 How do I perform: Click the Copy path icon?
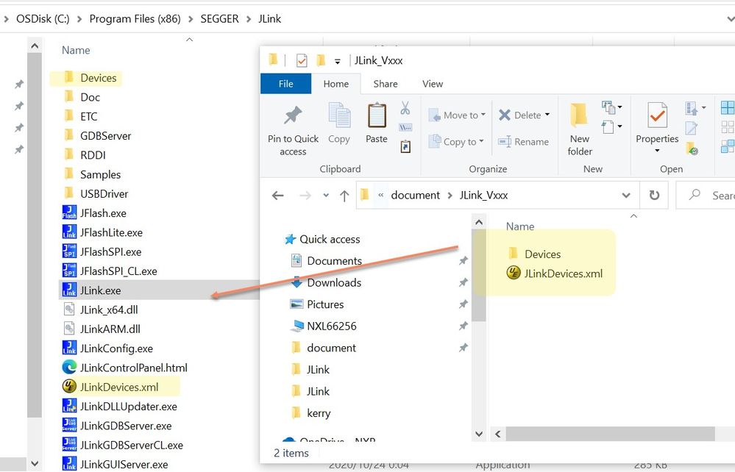coord(405,127)
